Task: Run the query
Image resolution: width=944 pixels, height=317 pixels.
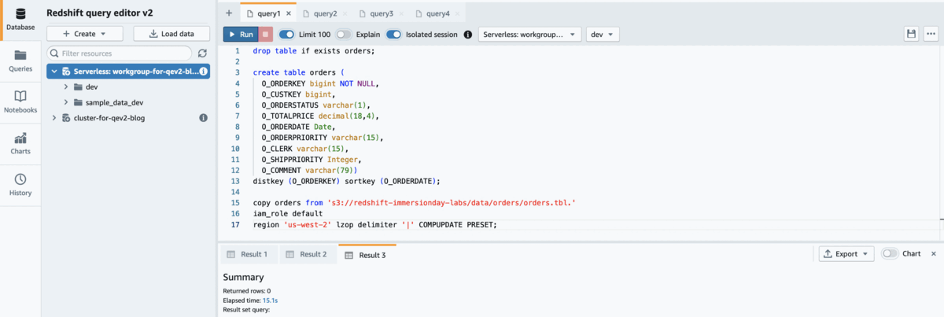Action: 239,35
